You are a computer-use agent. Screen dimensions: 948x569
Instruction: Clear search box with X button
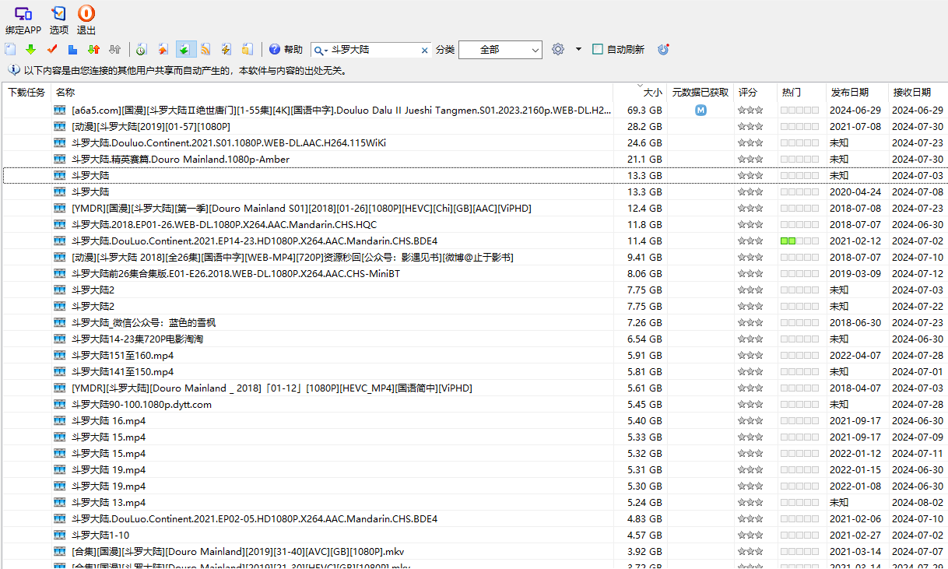tap(424, 50)
